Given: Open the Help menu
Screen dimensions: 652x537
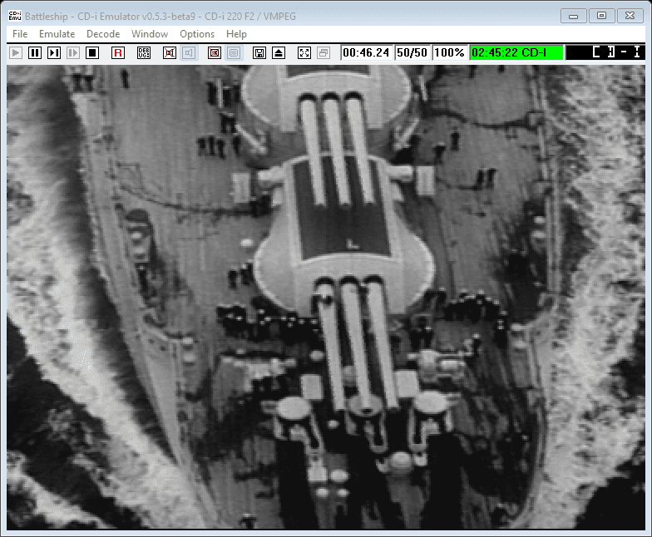Looking at the screenshot, I should [x=236, y=34].
